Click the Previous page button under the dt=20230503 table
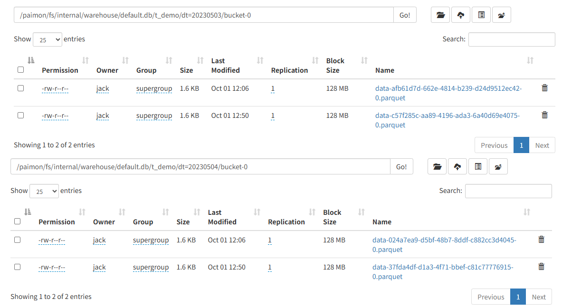The height and width of the screenshot is (308, 562). (x=494, y=145)
